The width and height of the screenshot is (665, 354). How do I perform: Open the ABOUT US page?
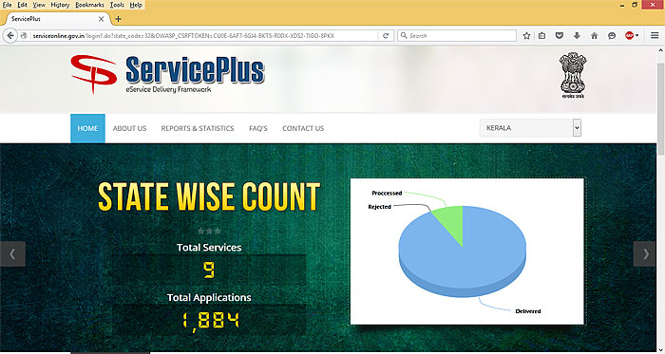click(x=130, y=128)
